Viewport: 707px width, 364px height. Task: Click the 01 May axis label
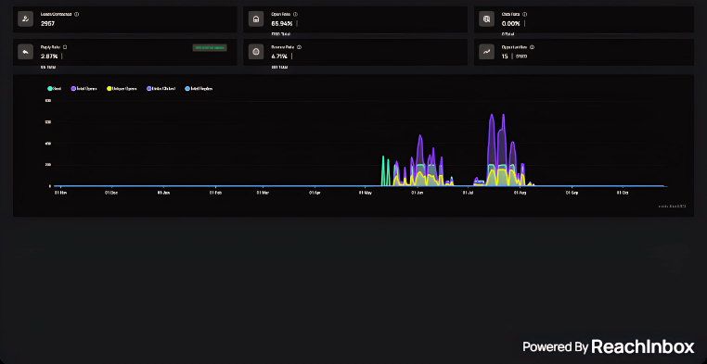point(366,193)
